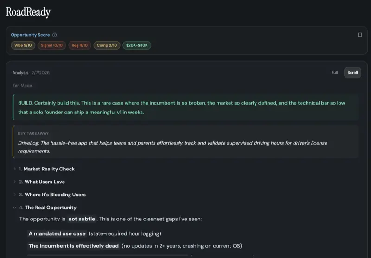Click the green BUILD verdict callout
Image resolution: width=371 pixels, height=258 pixels.
click(185, 107)
